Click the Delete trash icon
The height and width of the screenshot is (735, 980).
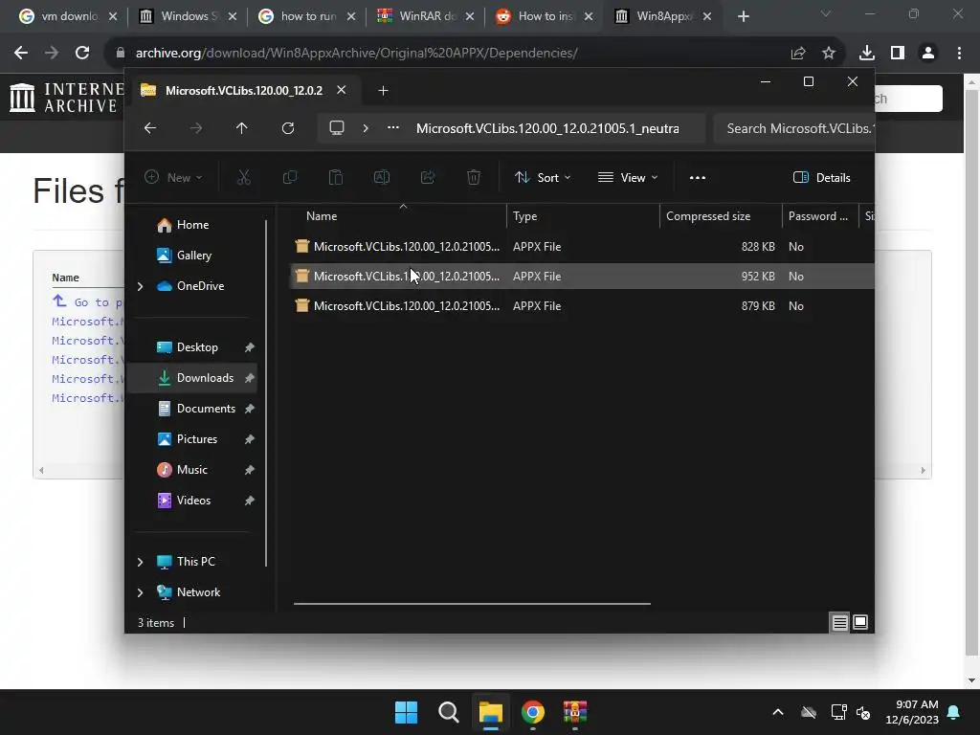pos(474,177)
